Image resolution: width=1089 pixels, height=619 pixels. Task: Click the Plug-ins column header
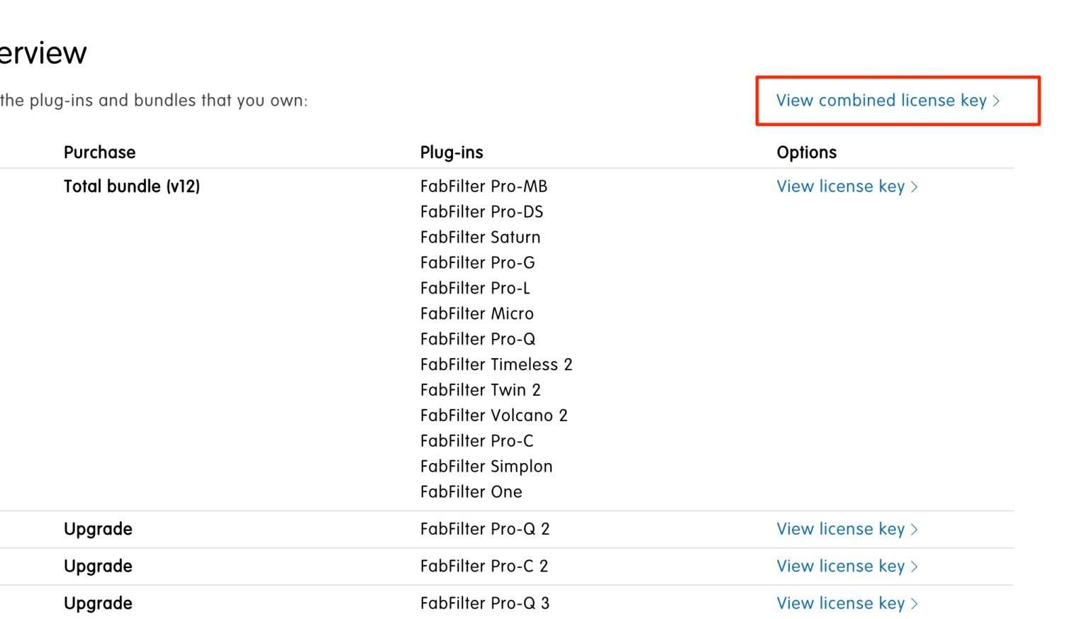[x=452, y=152]
